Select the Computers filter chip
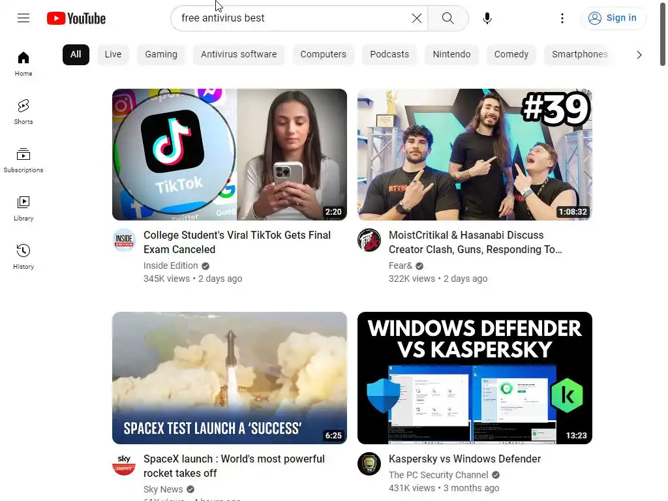Screen dimensions: 668x501 click(x=323, y=55)
